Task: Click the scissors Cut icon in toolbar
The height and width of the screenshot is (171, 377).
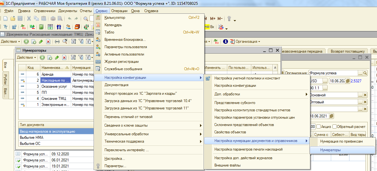Action: (29, 19)
